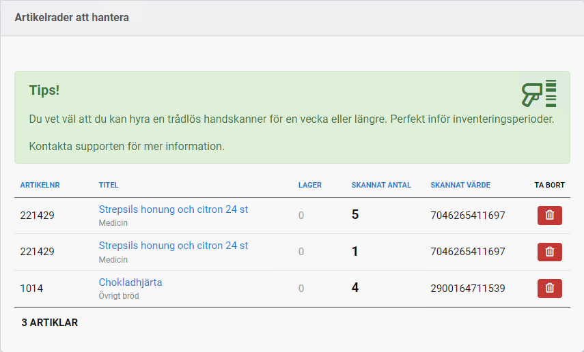Click scanned value 2900164711539
Screen dimensions: 584x352
467,289
